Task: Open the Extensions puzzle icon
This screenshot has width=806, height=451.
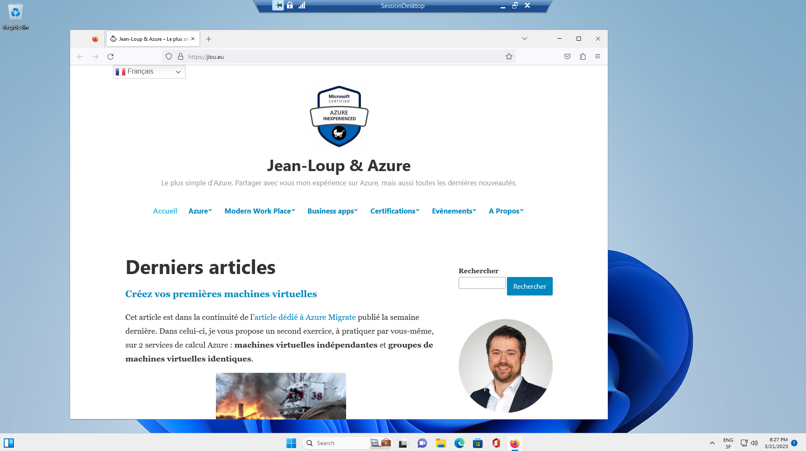Action: pyautogui.click(x=583, y=56)
